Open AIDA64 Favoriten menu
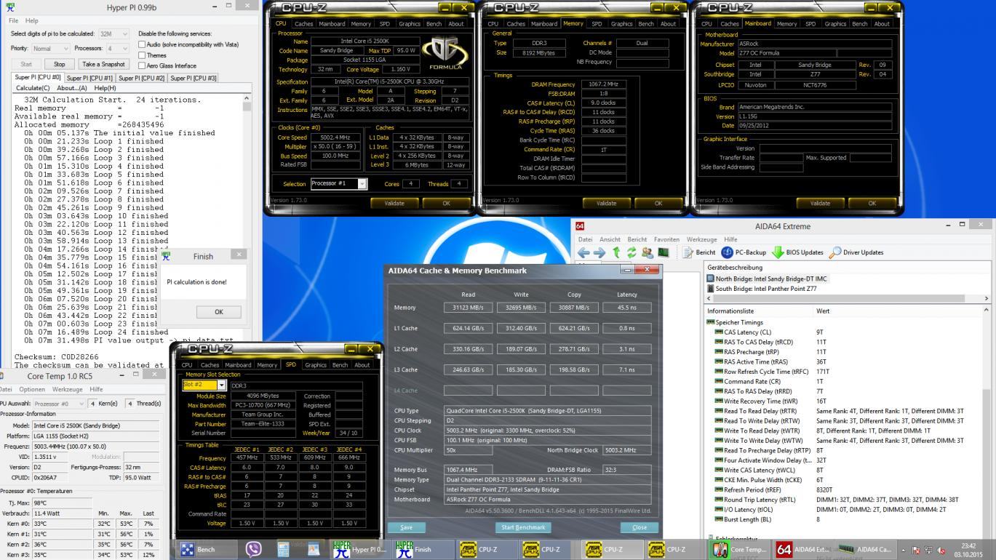The image size is (996, 560). coord(666,239)
